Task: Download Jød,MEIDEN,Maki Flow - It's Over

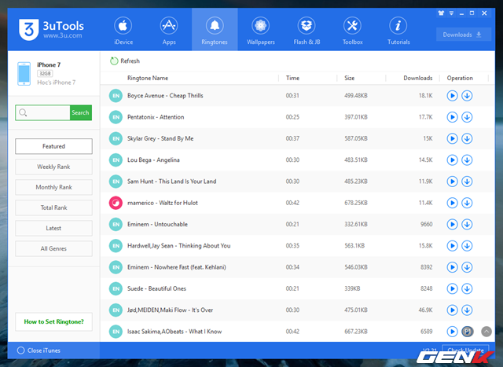Action: pos(467,310)
